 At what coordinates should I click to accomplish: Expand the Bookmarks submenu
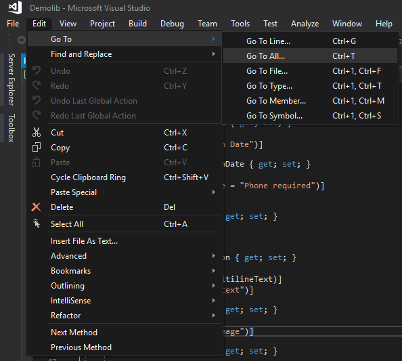pyautogui.click(x=125, y=271)
